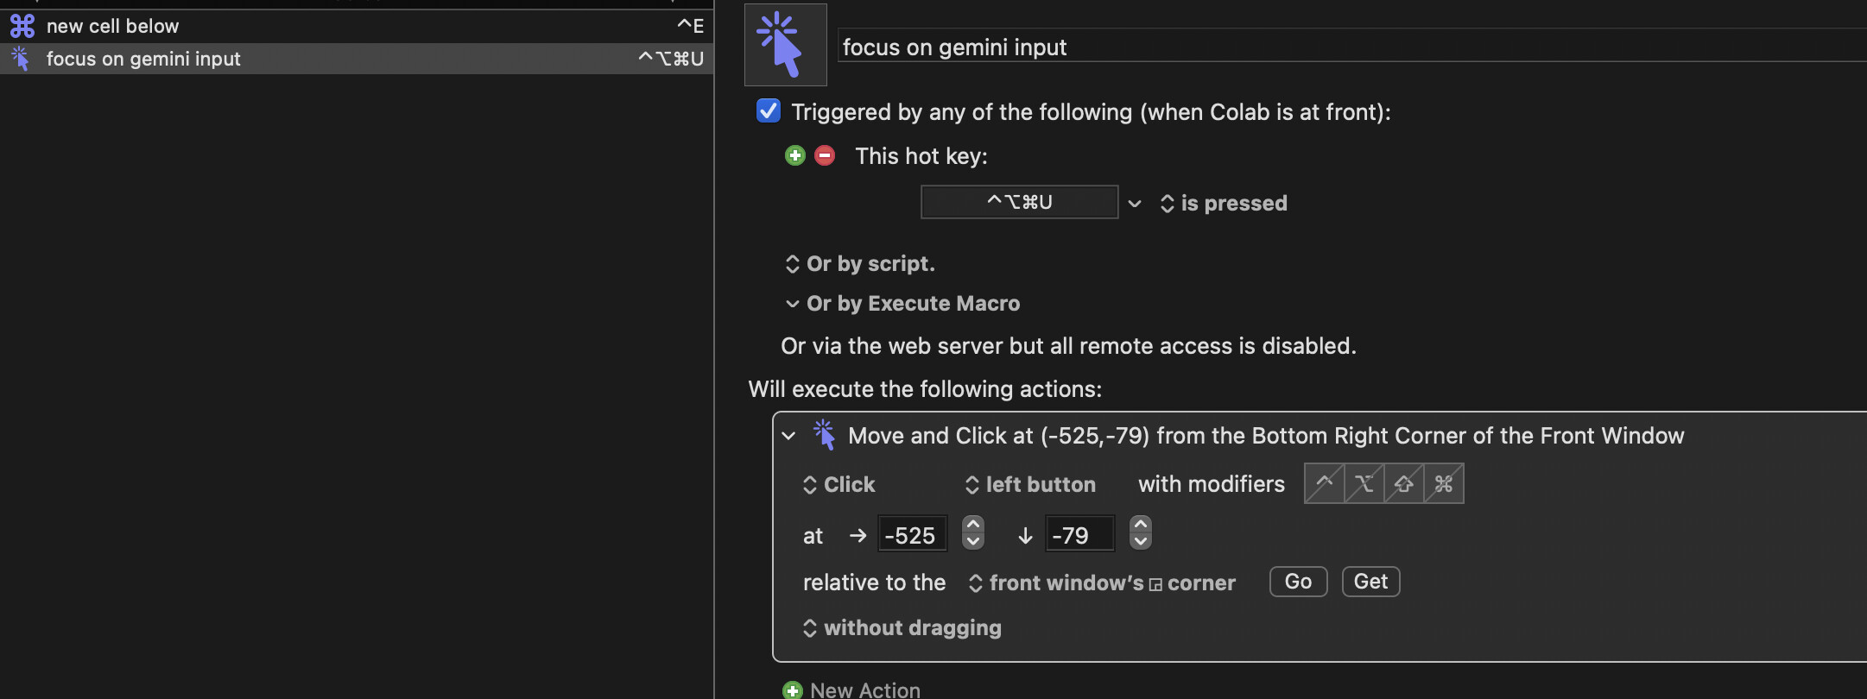Open the hot key dropdown chevron
This screenshot has width=1867, height=699.
click(x=1135, y=204)
